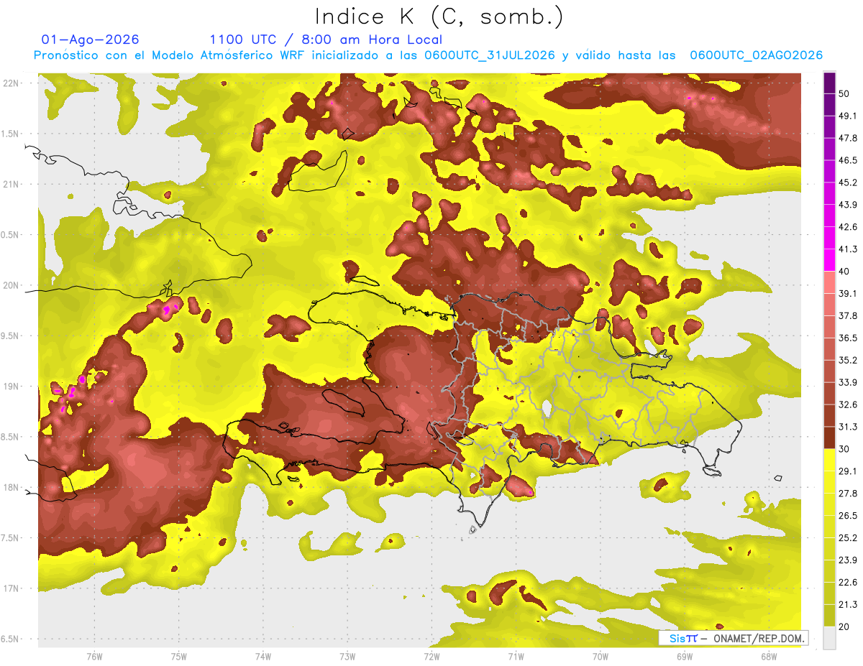The width and height of the screenshot is (863, 666).
Task: Click colorbar value "29.1"
Action: (847, 471)
